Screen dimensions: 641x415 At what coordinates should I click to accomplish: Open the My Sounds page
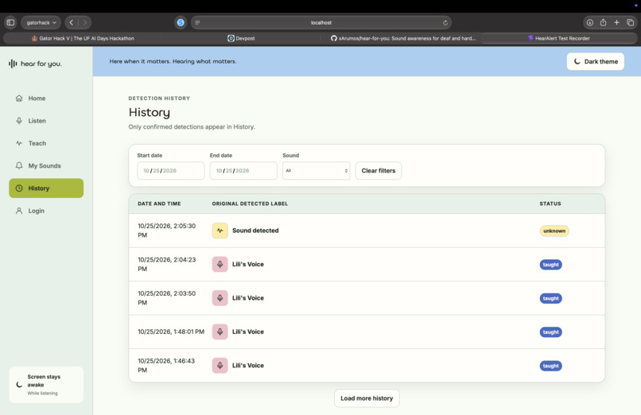click(x=46, y=166)
